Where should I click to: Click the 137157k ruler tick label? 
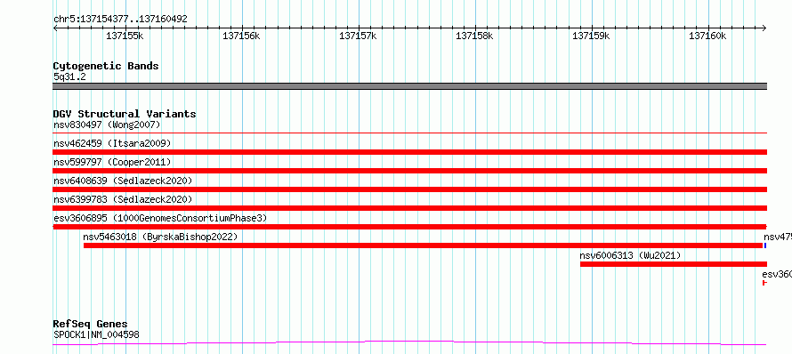(x=358, y=36)
